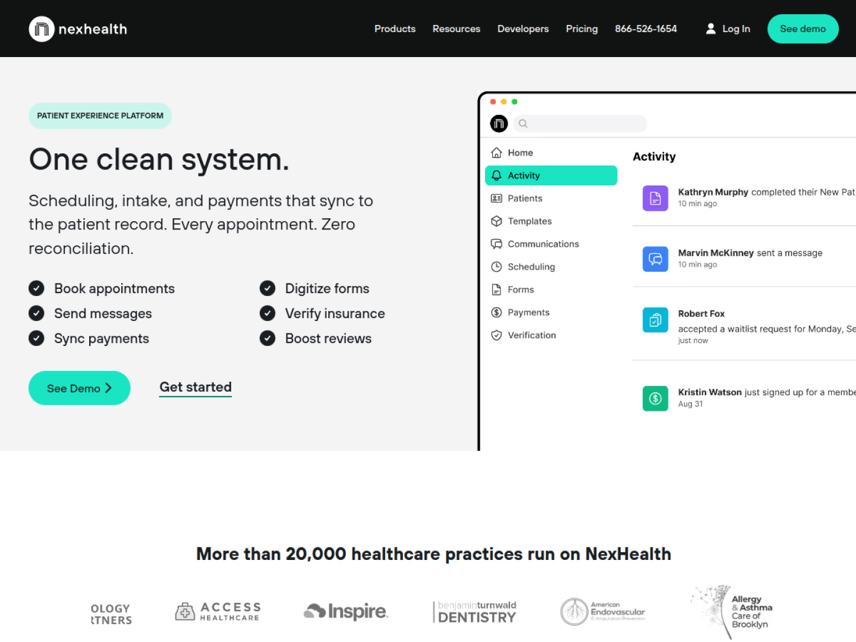Select Patients in the app sidebar

coord(551,199)
